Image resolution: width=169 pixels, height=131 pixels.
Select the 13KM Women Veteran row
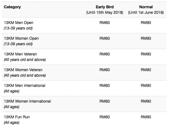(84, 72)
